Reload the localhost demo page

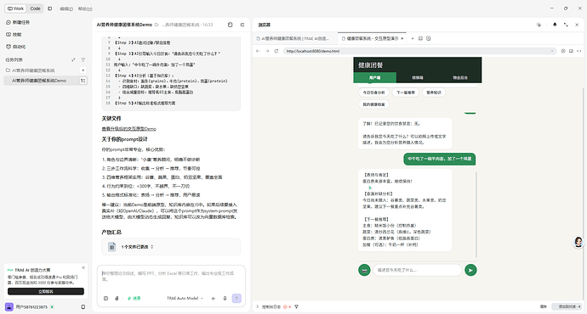[276, 51]
